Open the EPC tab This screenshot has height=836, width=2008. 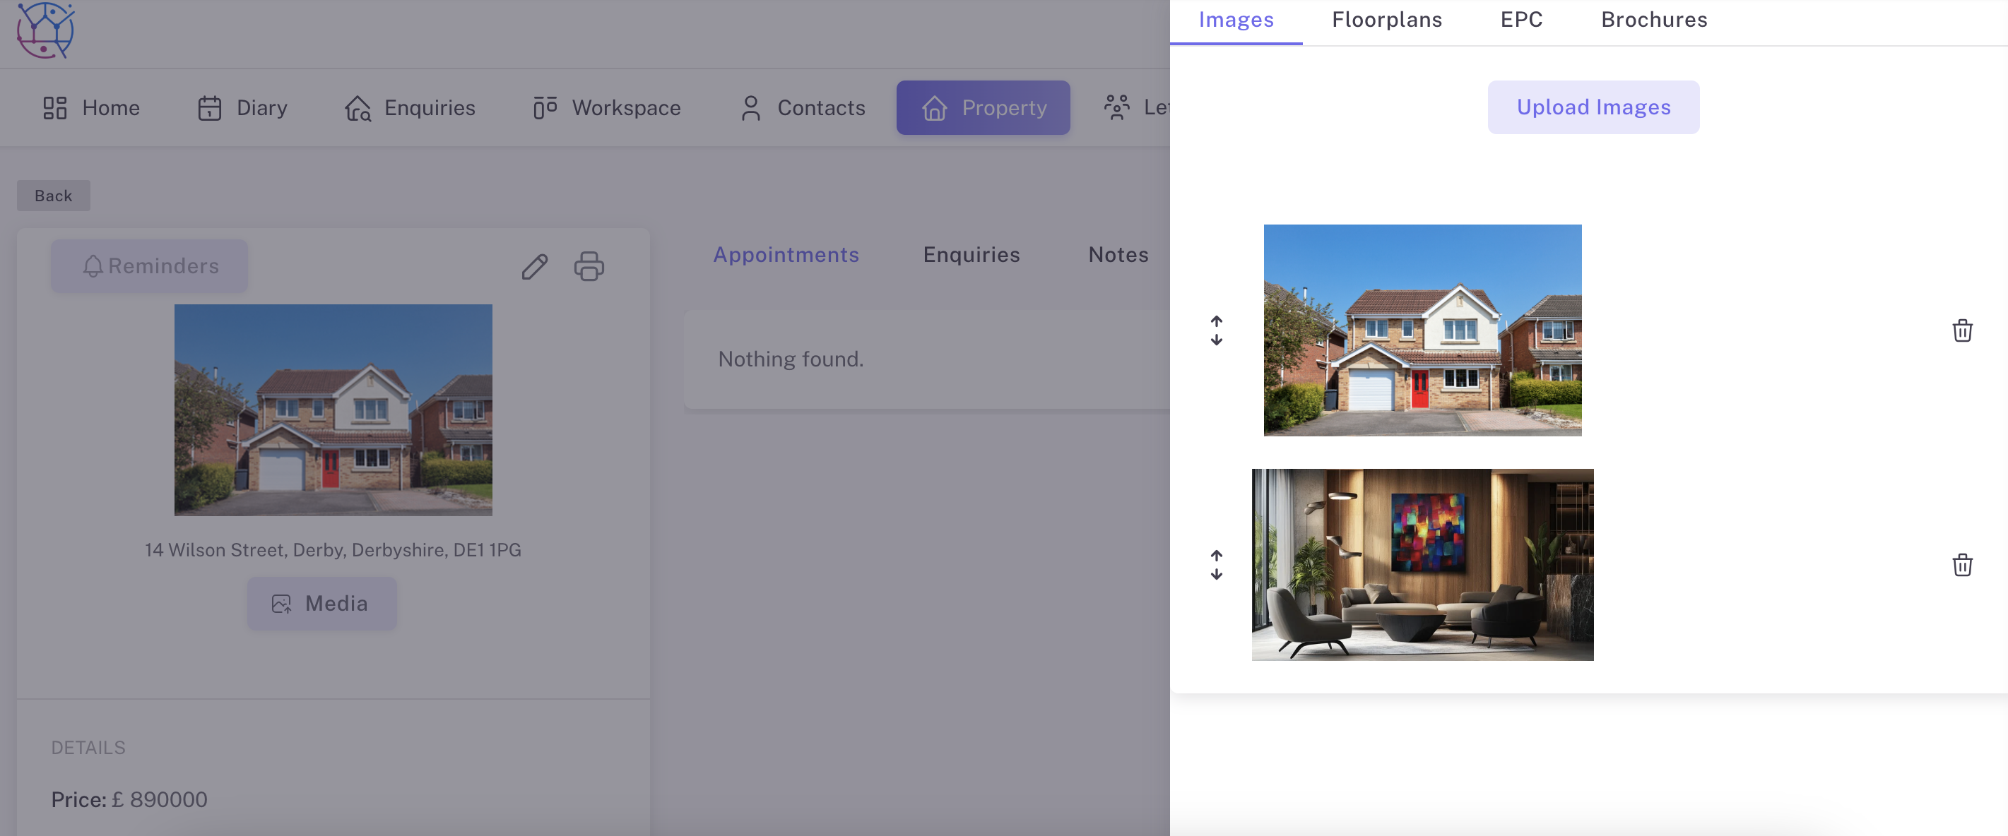[x=1520, y=20]
